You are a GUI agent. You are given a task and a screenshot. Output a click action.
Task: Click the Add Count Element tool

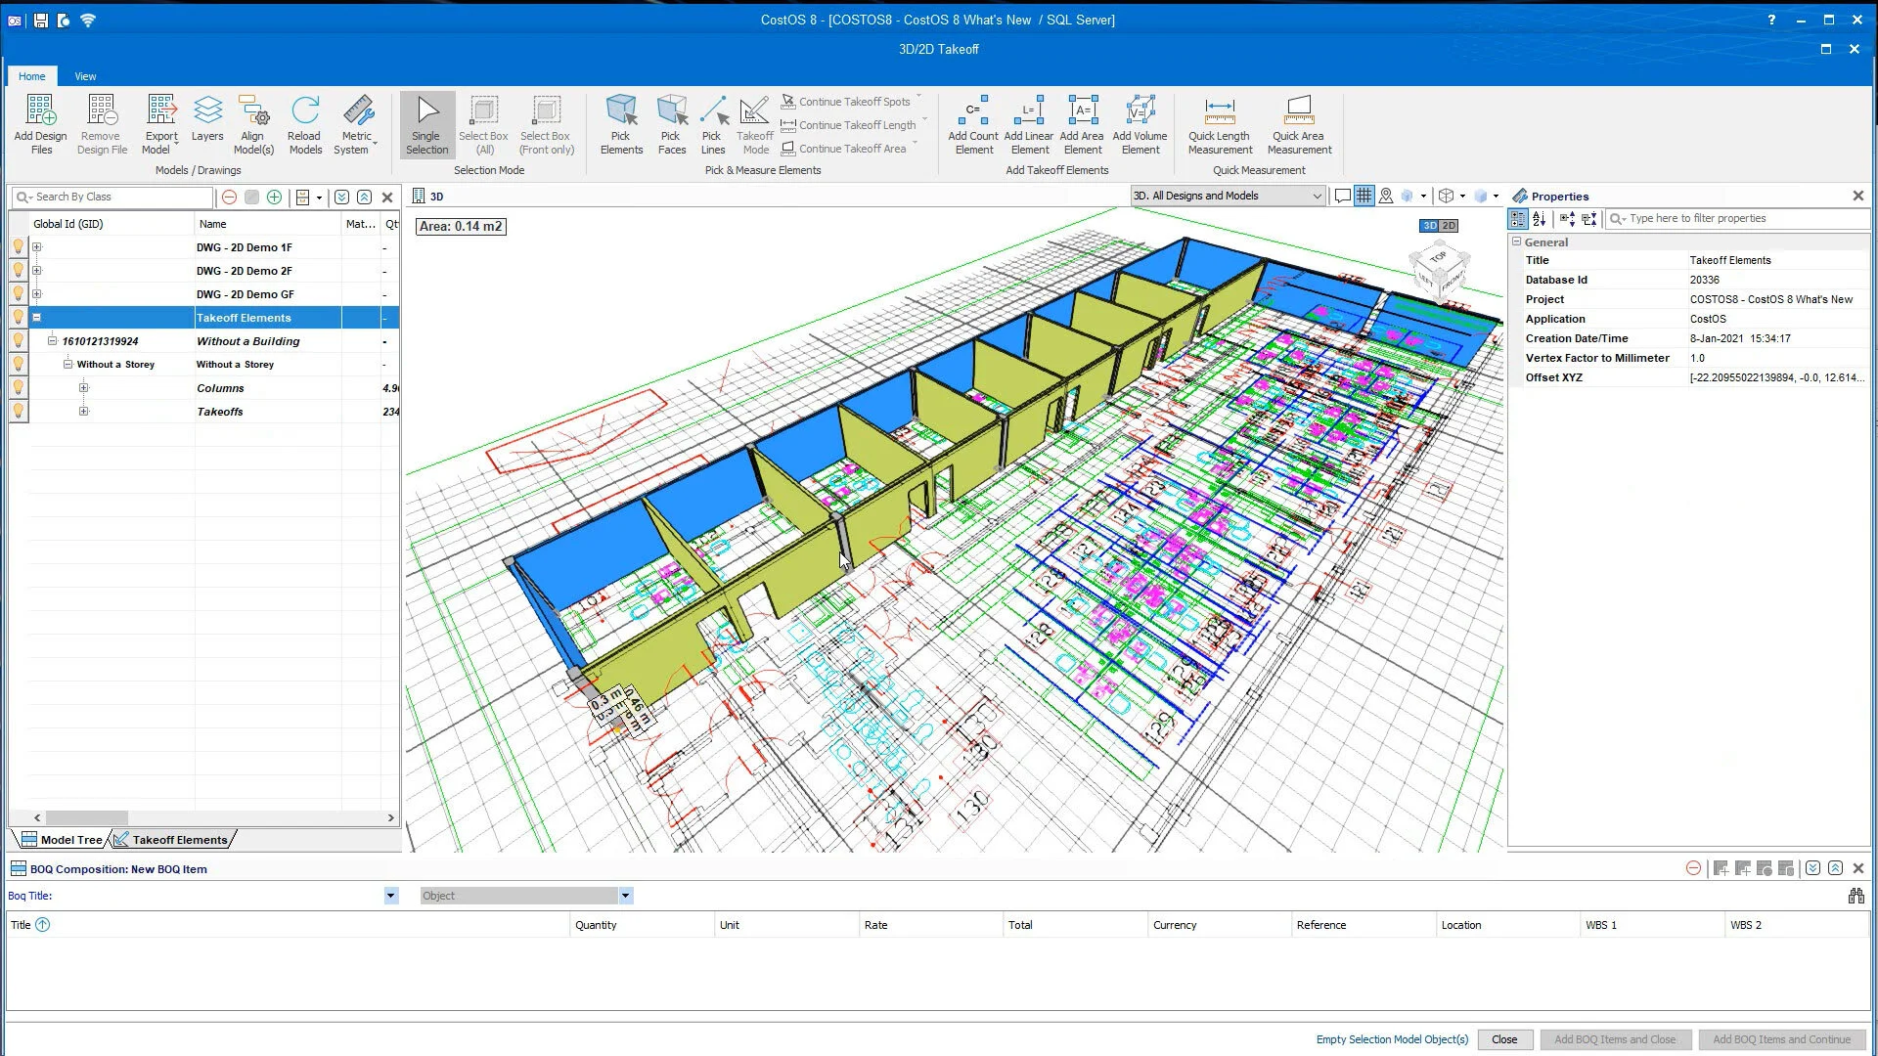(x=973, y=123)
